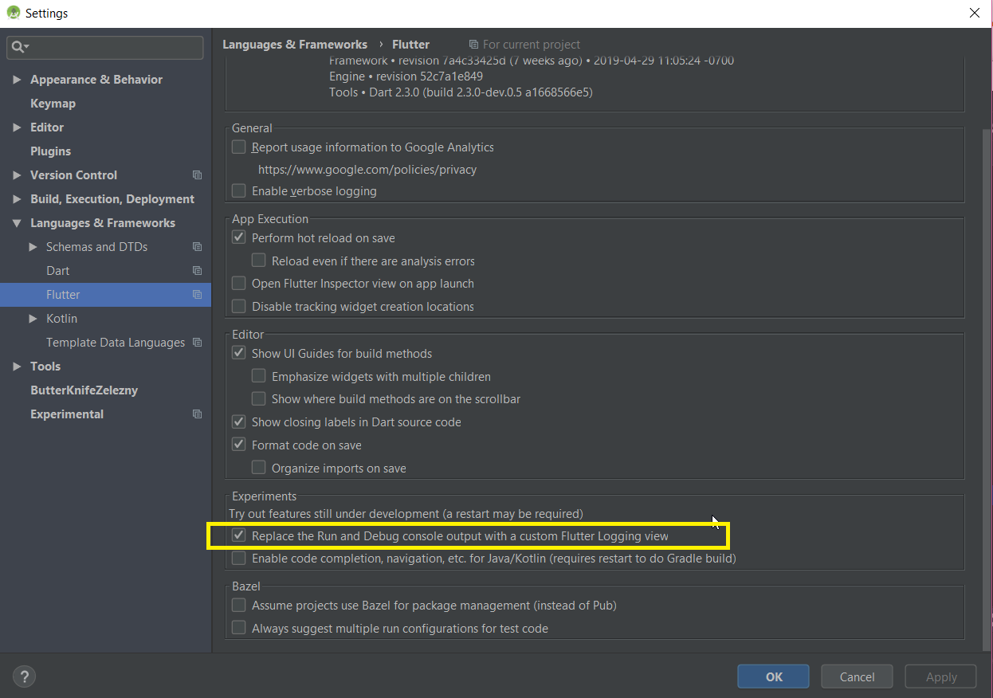Viewport: 993px width, 698px height.
Task: Click project-level icon beside Dart
Action: [x=198, y=271]
